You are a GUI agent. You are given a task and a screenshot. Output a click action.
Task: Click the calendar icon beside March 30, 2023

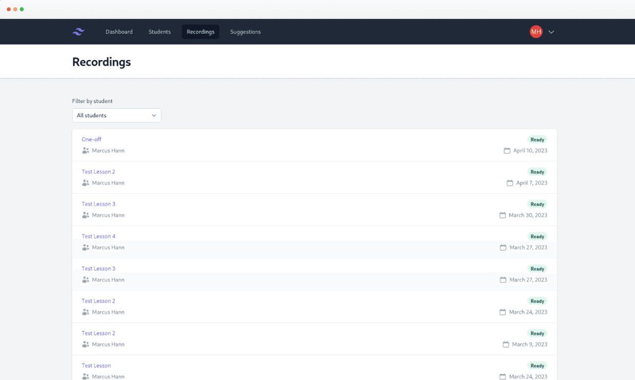tap(502, 215)
